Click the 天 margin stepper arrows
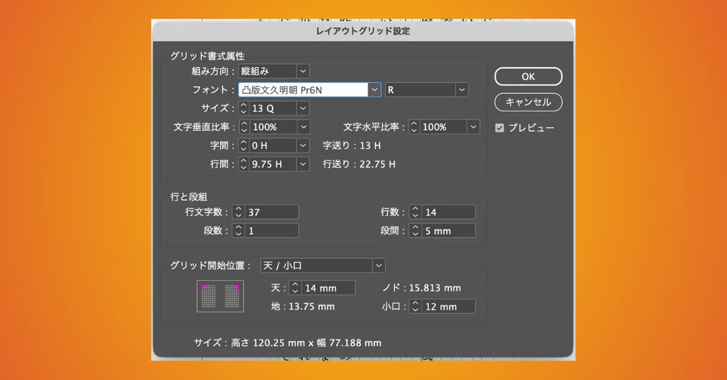 pyautogui.click(x=294, y=288)
